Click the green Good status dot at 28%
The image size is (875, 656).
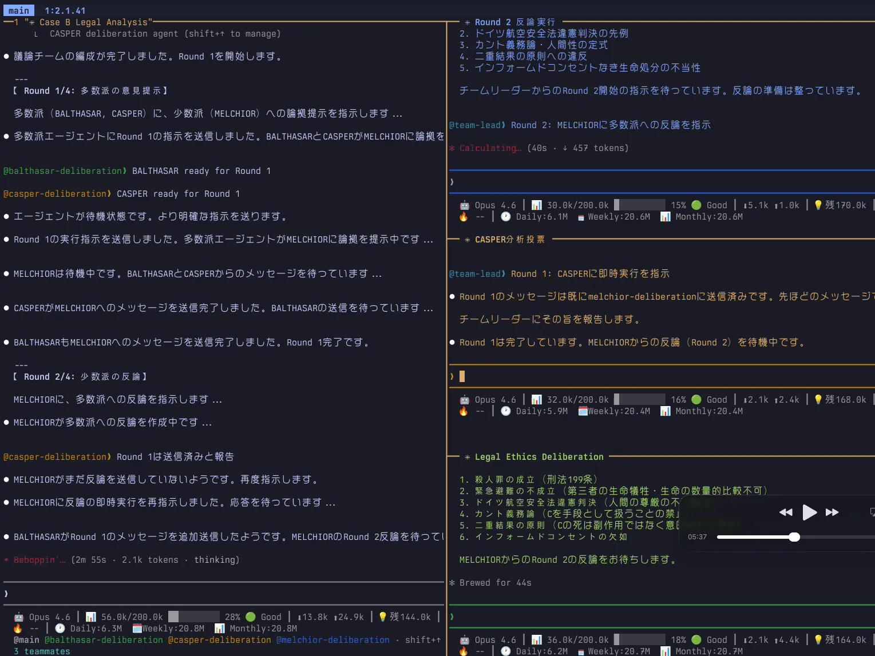click(250, 617)
